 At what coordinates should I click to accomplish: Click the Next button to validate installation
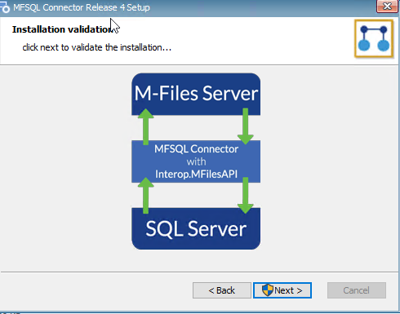click(x=282, y=290)
